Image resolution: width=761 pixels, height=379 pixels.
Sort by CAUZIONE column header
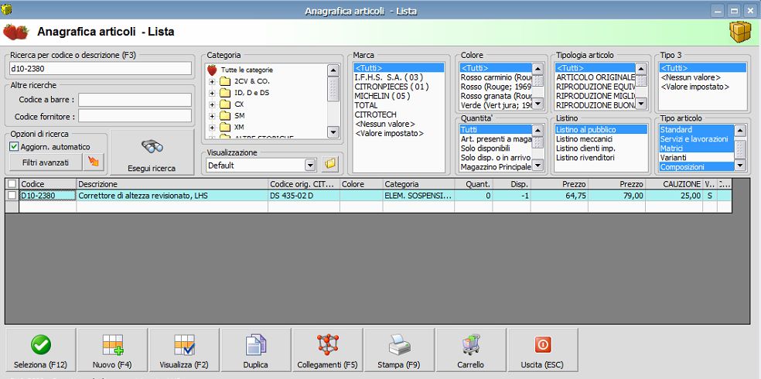click(x=674, y=184)
